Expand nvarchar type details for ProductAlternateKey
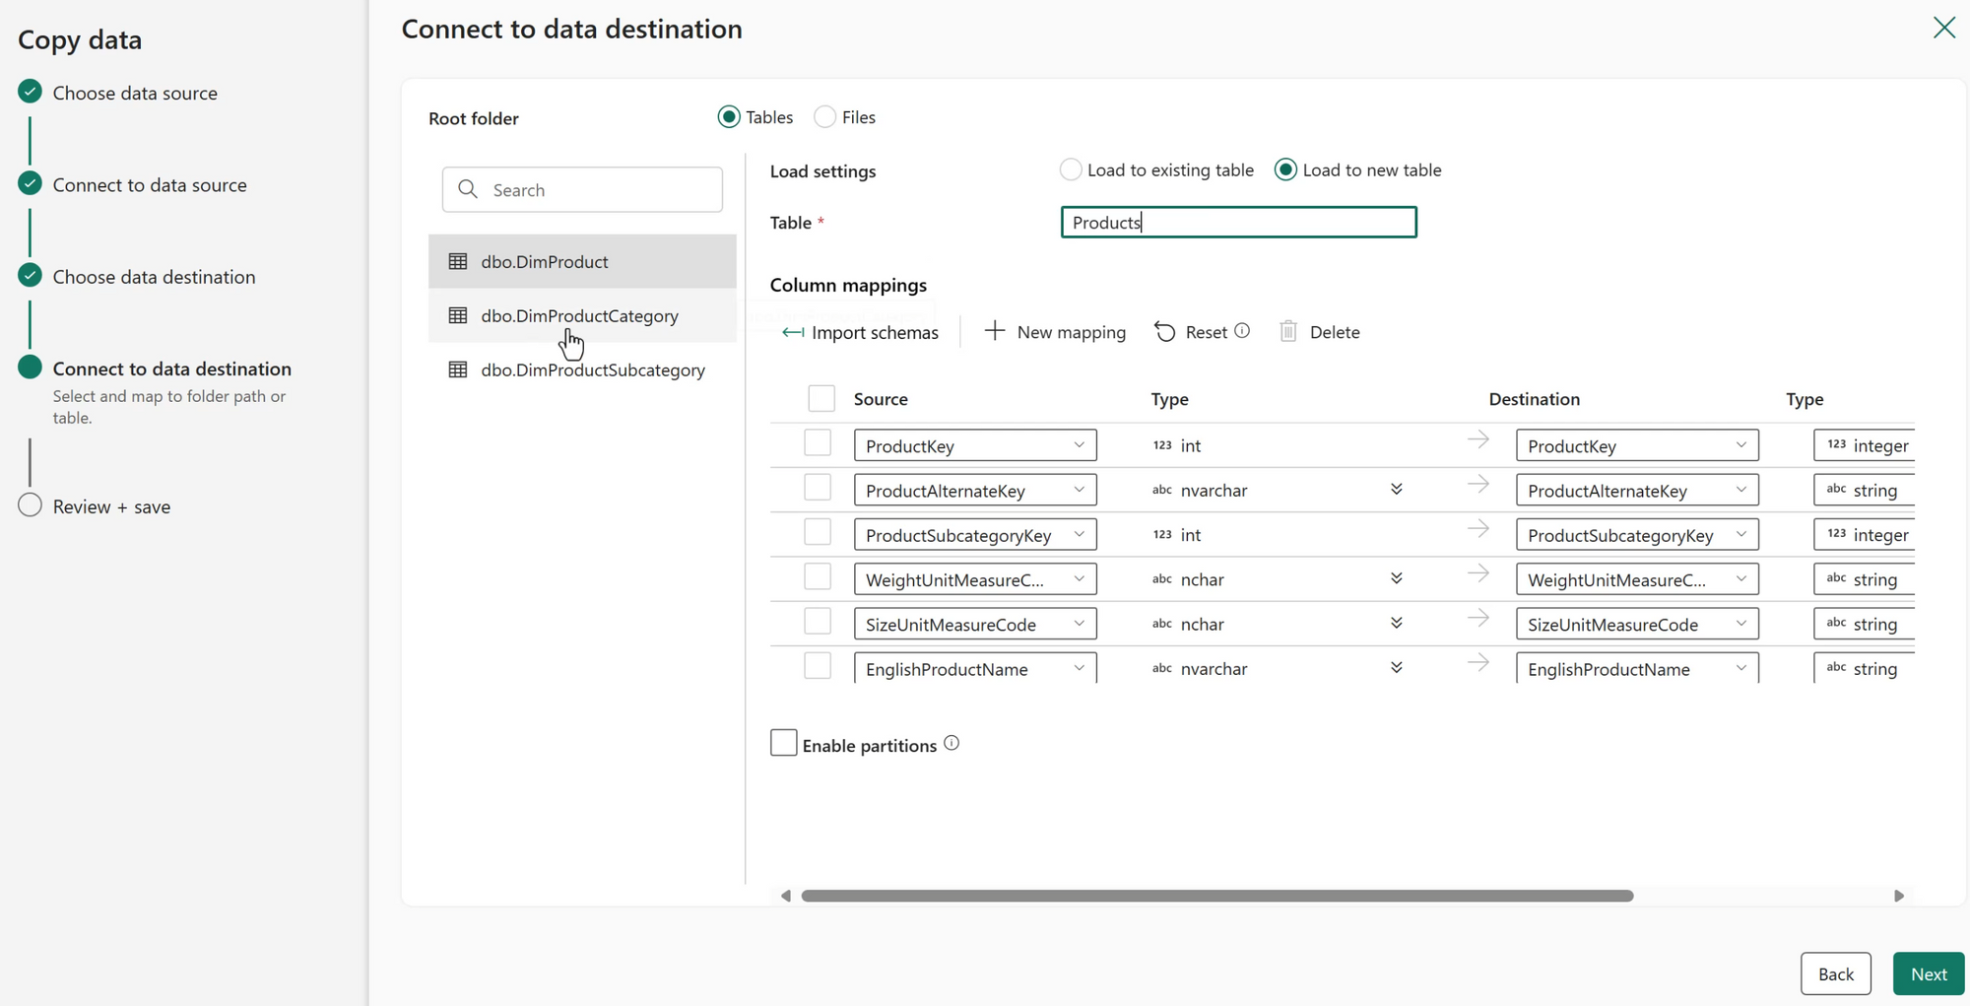Screen dimensions: 1970x1006 tap(1396, 490)
